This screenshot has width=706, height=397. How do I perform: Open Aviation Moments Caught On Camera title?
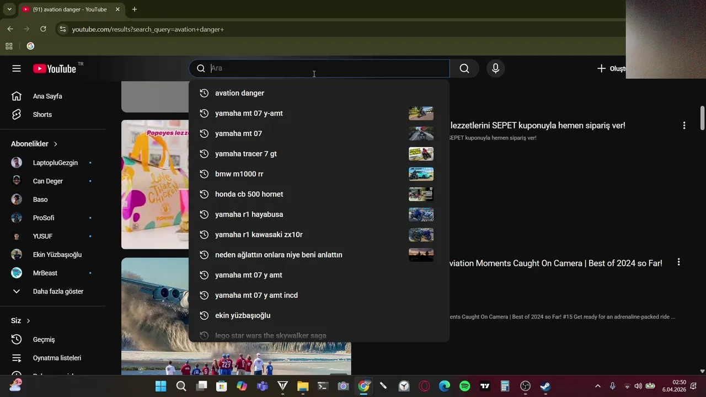[x=556, y=264]
